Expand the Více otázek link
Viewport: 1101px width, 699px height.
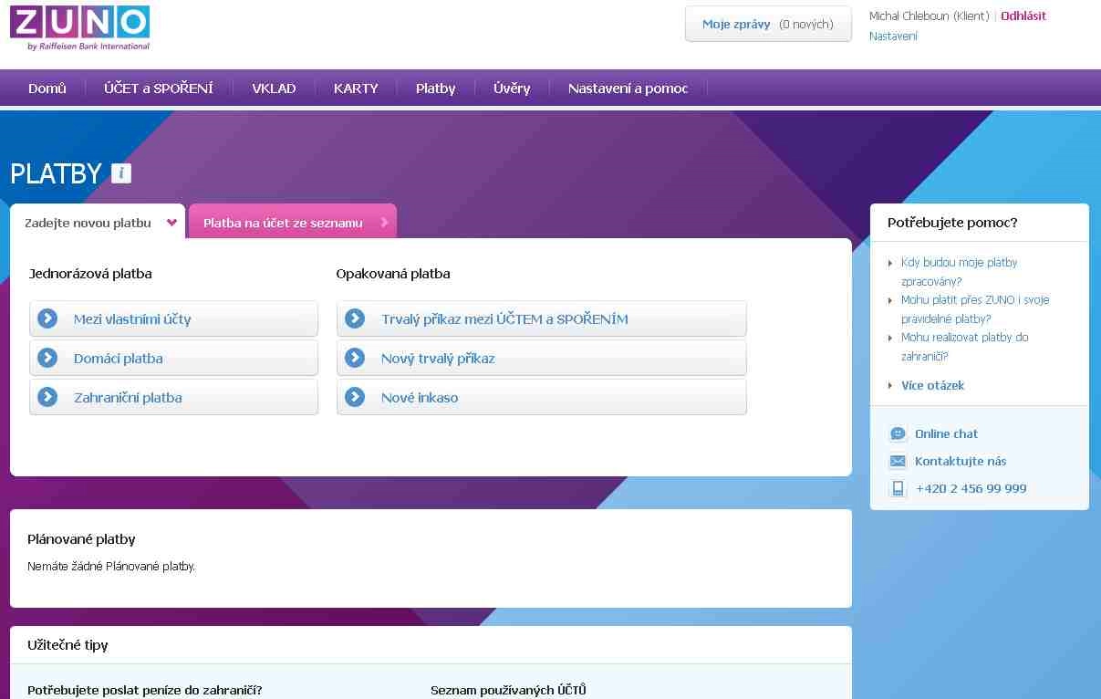[x=932, y=386]
